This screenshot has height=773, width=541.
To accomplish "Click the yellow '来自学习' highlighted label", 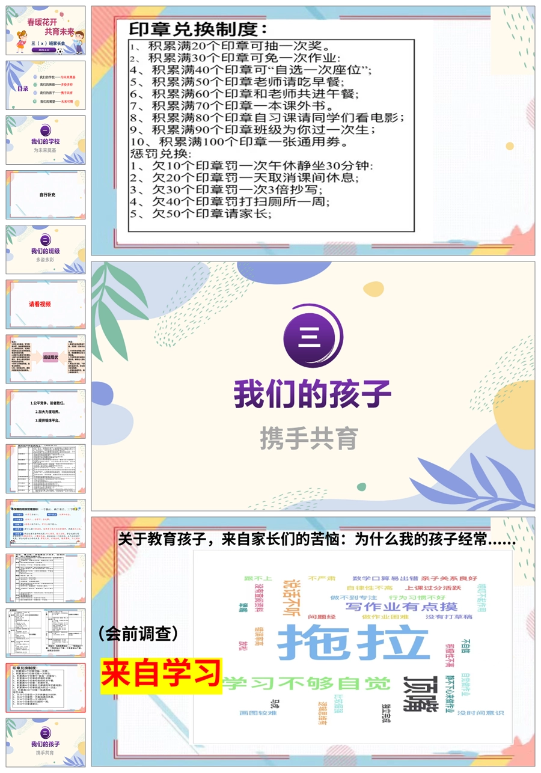I will coord(161,676).
